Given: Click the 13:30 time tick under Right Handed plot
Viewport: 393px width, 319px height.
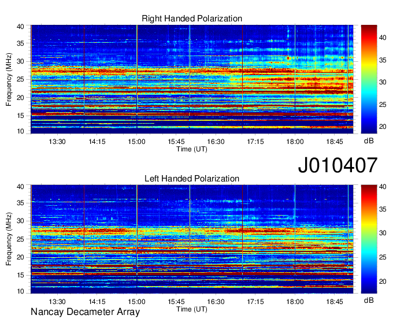Looking at the screenshot, I should [x=57, y=142].
